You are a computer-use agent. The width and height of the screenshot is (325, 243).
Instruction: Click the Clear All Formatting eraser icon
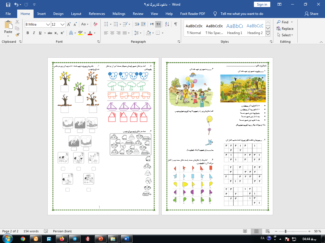click(x=95, y=24)
